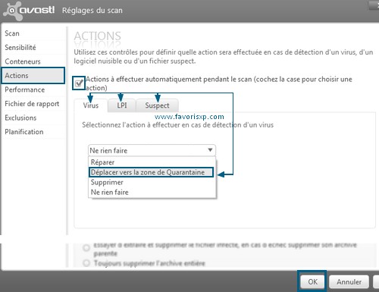Choose Déplacer vers la zone de Quarantaine
Viewport: 379px width, 292px height.
tap(152, 172)
